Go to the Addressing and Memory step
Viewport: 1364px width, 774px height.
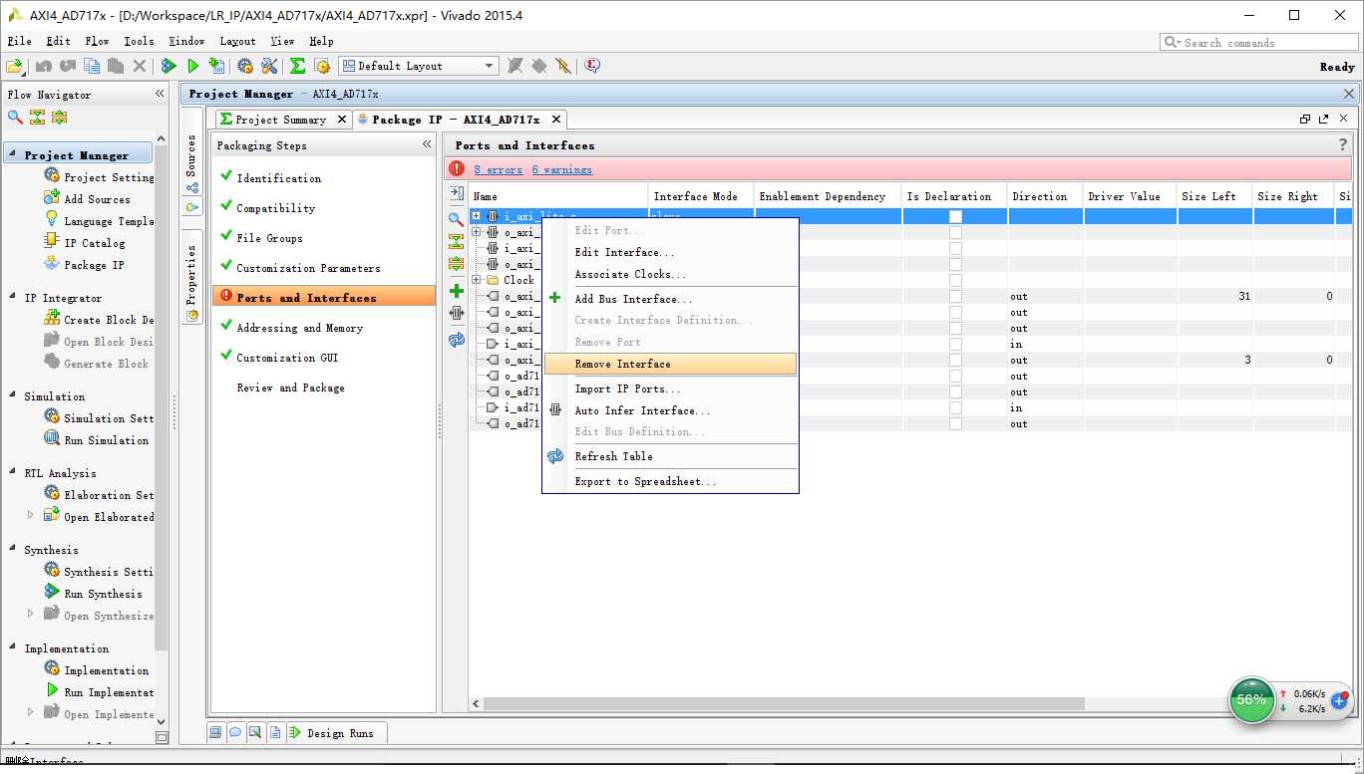tap(299, 328)
